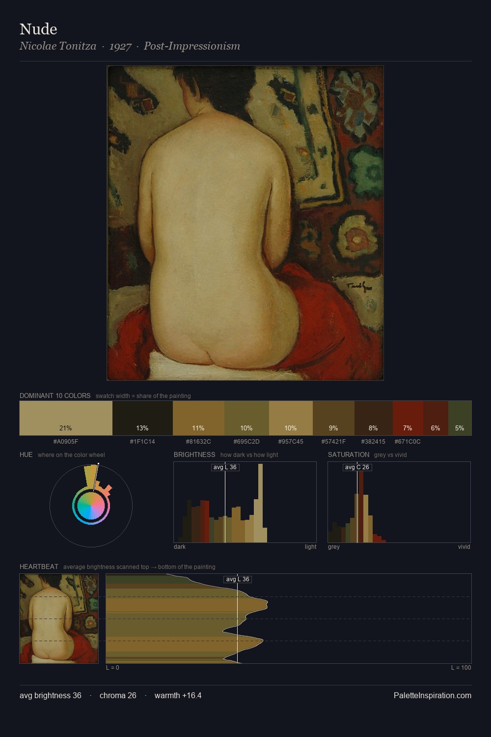Click the 'L = 100' axis label
The image size is (491, 737).
[461, 668]
